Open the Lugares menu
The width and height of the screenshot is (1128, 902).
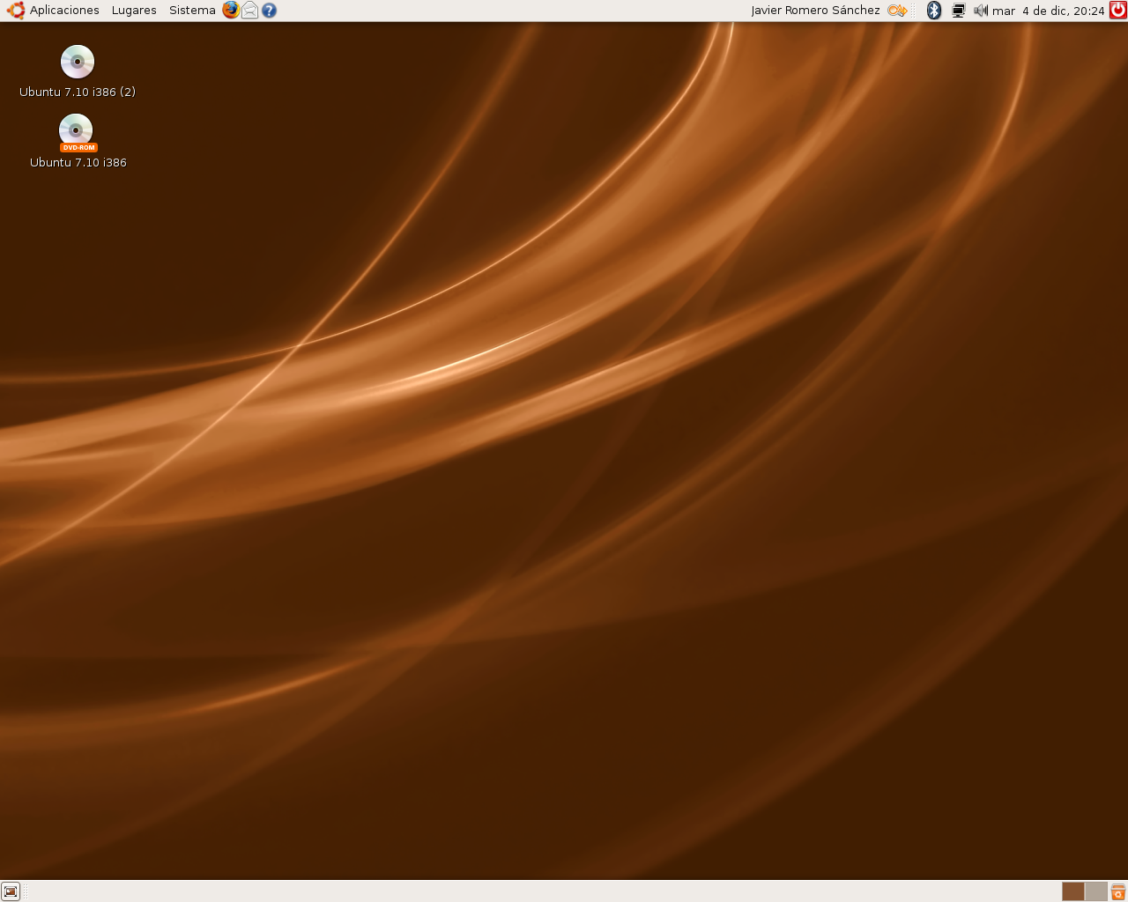click(133, 10)
